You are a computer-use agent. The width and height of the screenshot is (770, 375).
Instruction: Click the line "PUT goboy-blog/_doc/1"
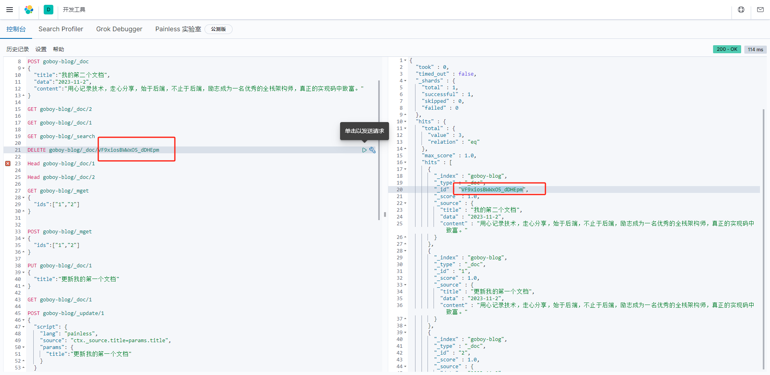tap(60, 266)
